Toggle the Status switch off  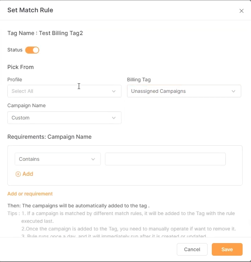(x=32, y=50)
